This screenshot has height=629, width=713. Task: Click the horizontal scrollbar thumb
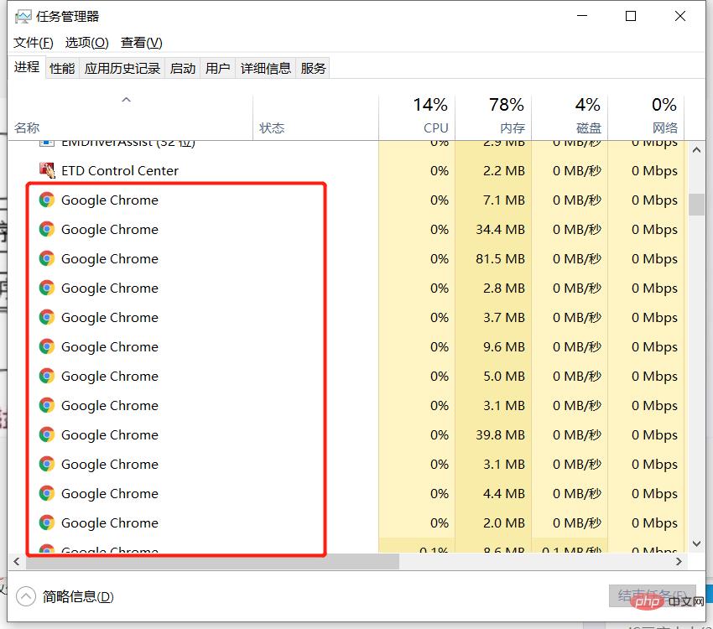tap(212, 561)
